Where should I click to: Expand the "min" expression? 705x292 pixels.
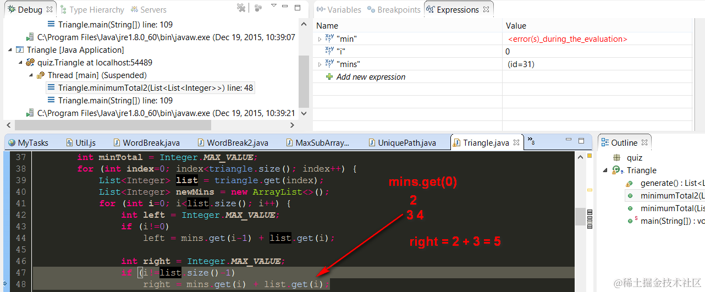[320, 39]
